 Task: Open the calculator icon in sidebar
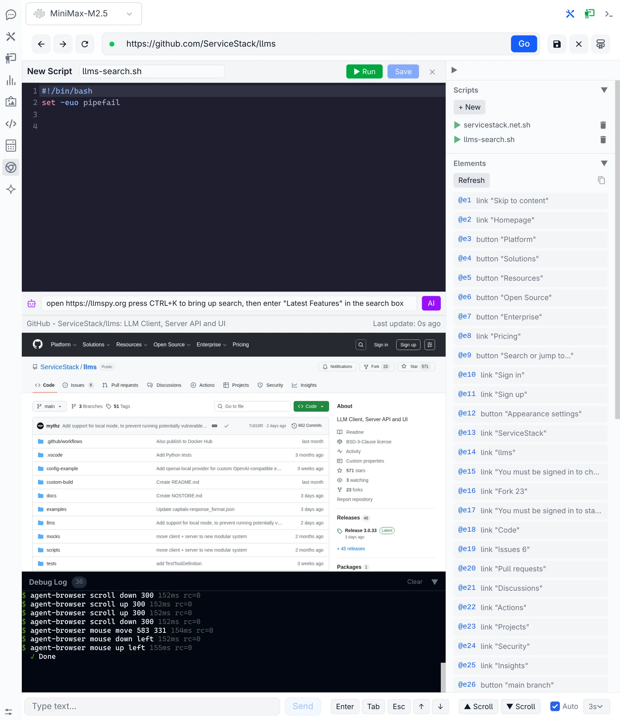click(11, 146)
